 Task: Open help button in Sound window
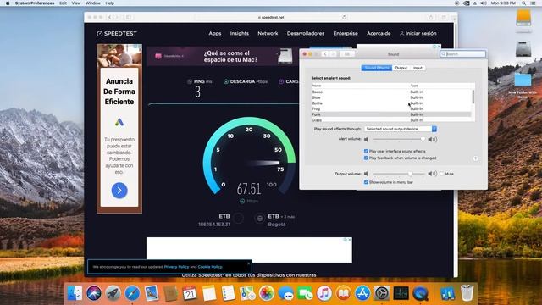475,158
